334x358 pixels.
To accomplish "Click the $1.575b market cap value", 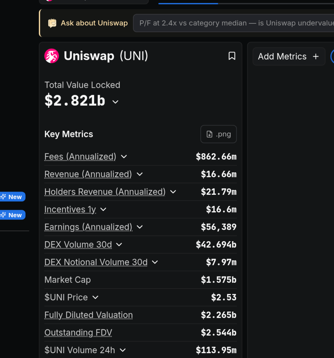I will (219, 280).
